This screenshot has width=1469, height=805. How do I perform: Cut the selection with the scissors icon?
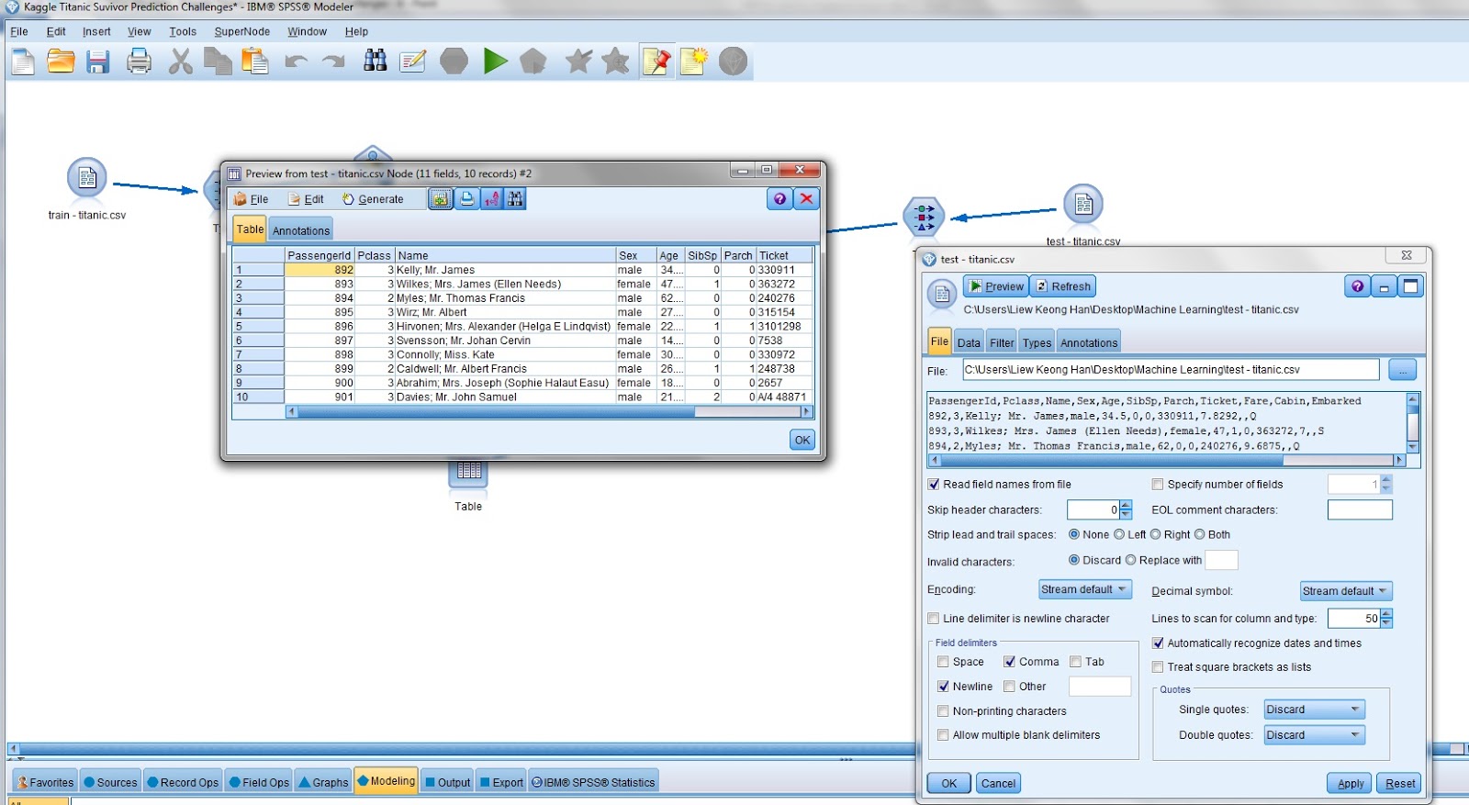click(x=180, y=61)
